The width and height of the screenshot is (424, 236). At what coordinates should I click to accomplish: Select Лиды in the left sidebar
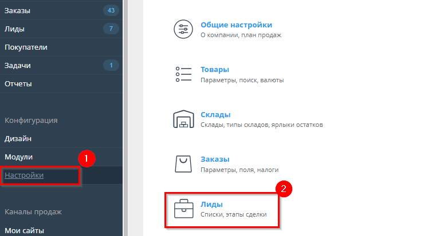15,29
